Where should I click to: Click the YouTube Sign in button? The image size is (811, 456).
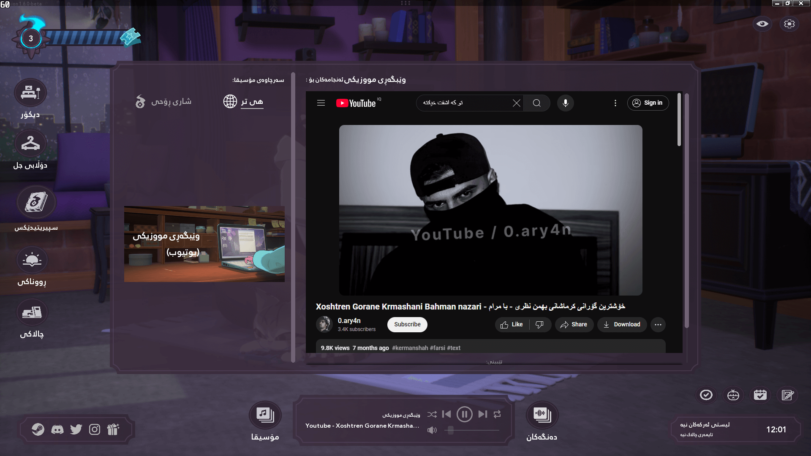click(648, 103)
